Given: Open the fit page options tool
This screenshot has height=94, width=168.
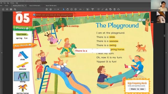Looking at the screenshot, I should click(x=88, y=9).
